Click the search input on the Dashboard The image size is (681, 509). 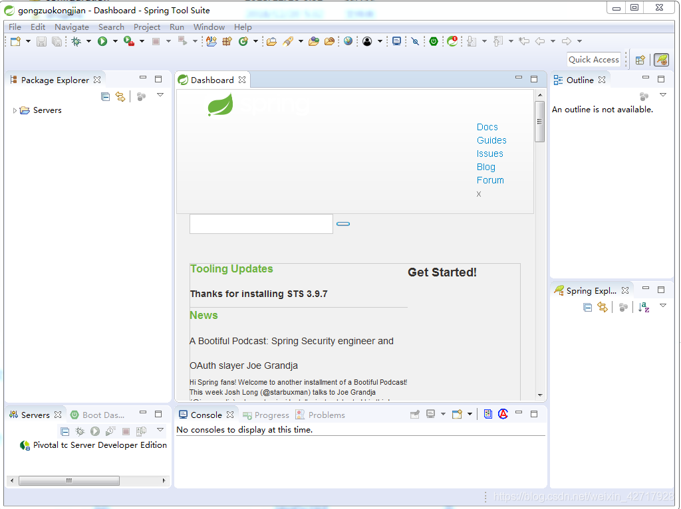(261, 224)
